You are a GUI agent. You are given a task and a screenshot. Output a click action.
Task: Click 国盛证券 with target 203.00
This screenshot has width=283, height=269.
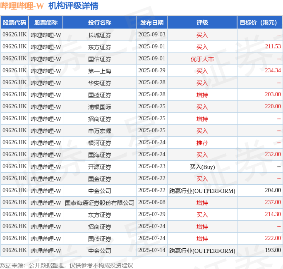100,95
